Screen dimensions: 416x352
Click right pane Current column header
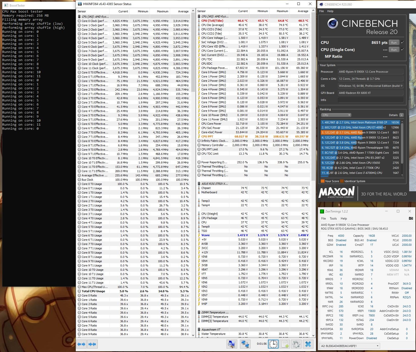[239, 11]
